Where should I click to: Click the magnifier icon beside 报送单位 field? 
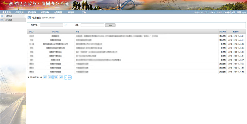pyautogui.click(x=66, y=25)
